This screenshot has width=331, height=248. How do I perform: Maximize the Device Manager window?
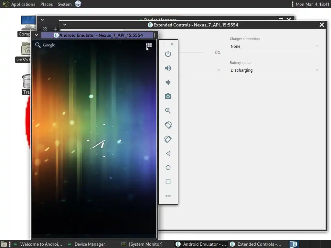pos(281,19)
